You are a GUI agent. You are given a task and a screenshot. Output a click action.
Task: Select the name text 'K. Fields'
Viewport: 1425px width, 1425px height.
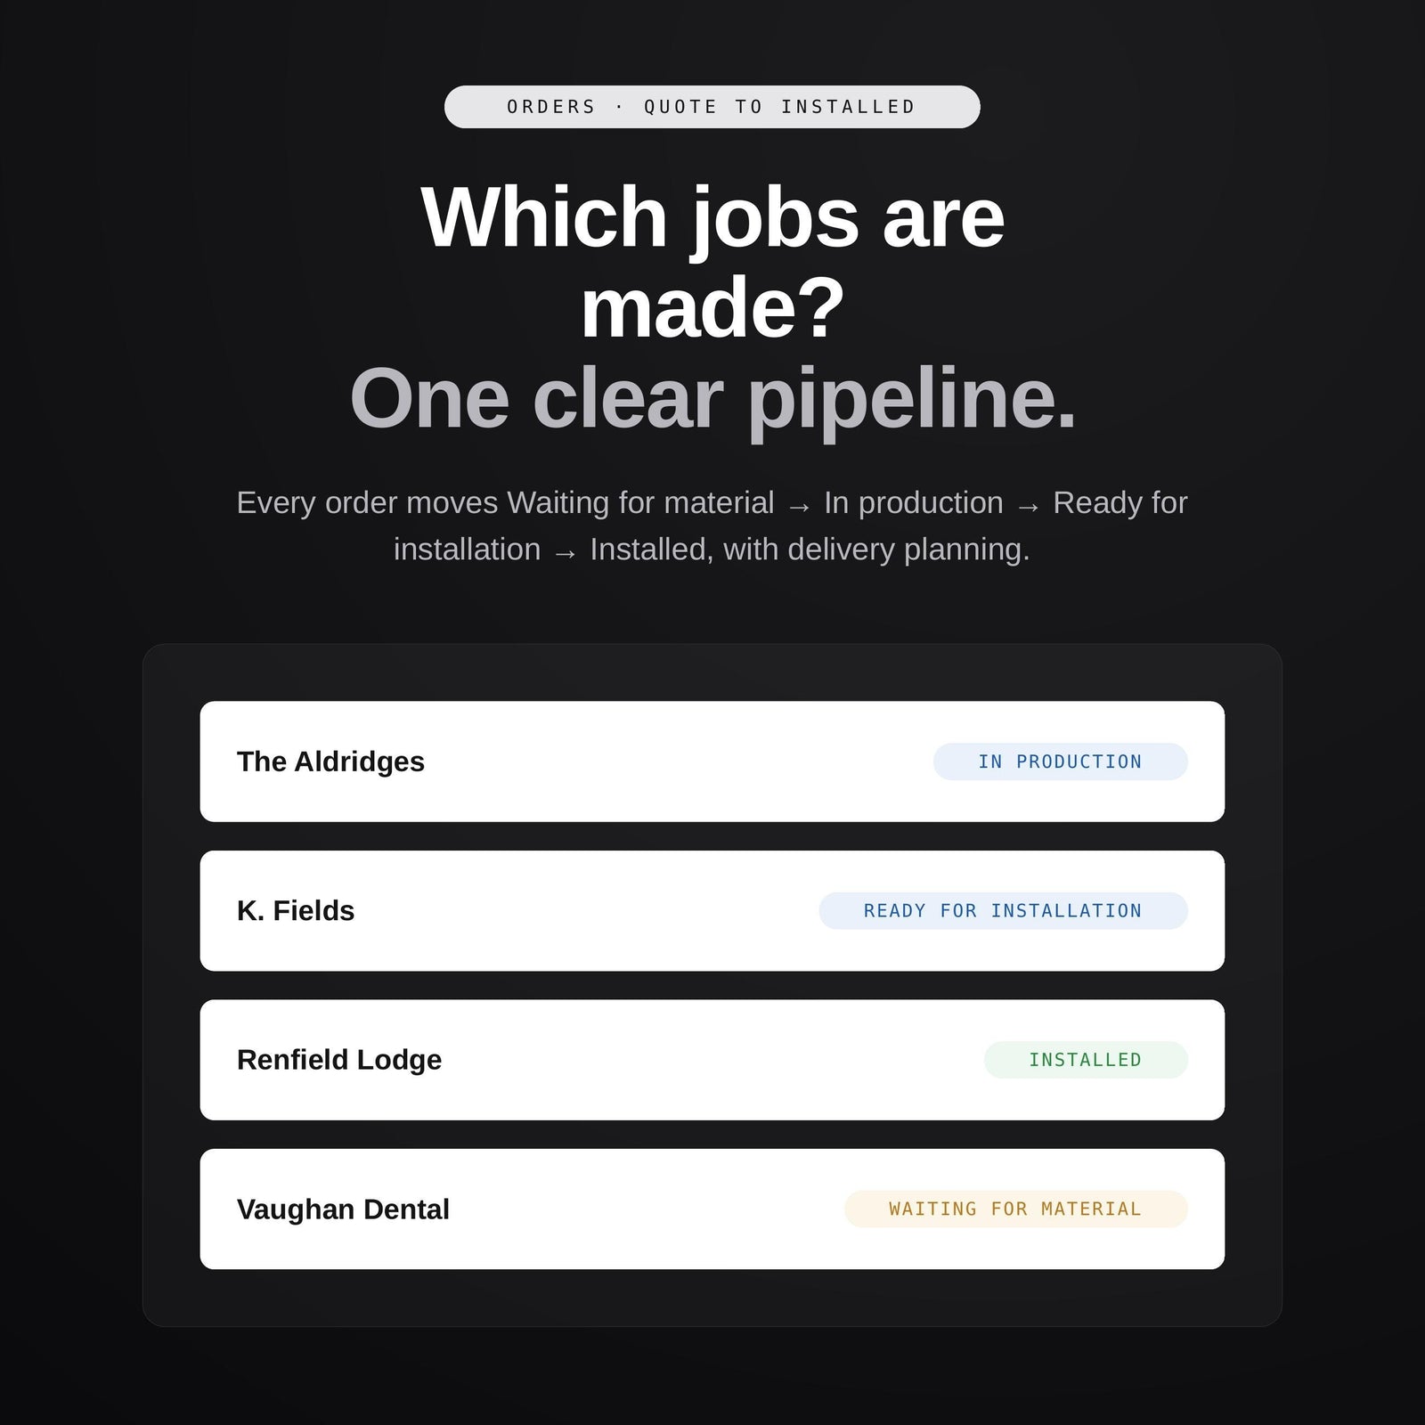(x=296, y=910)
